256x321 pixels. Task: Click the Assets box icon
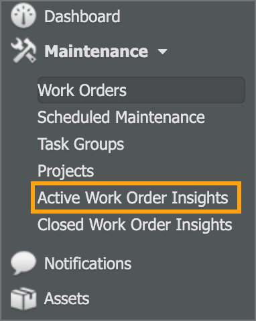23,299
